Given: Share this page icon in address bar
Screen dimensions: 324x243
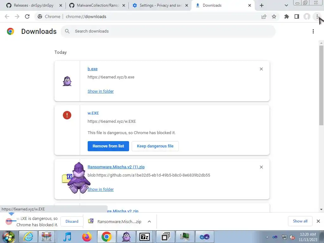Looking at the screenshot, I should coord(264,16).
